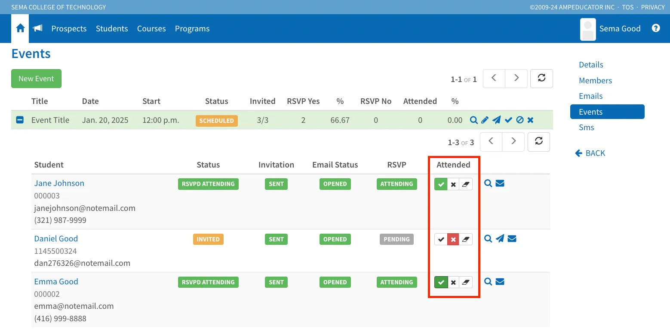
Task: Open the Prospects menu
Action: pyautogui.click(x=69, y=28)
